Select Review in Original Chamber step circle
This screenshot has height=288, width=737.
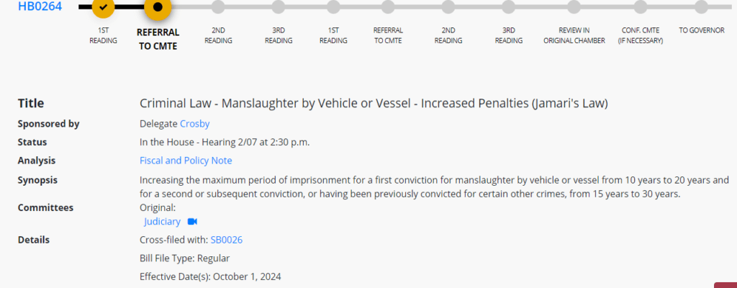[574, 6]
